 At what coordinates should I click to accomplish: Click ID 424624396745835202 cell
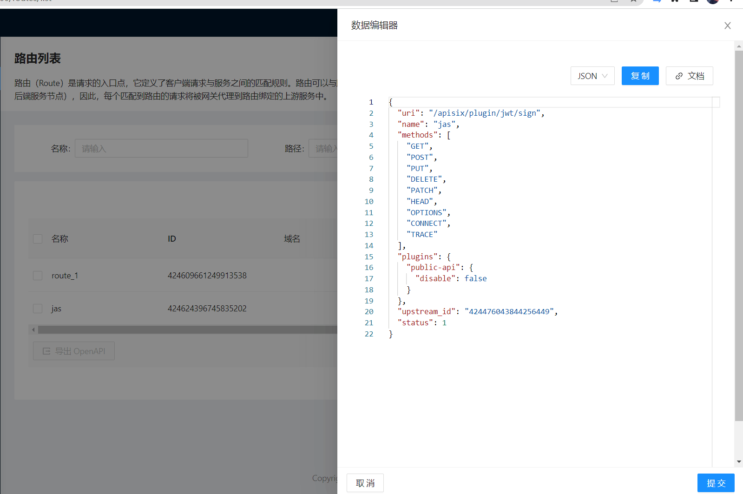207,309
